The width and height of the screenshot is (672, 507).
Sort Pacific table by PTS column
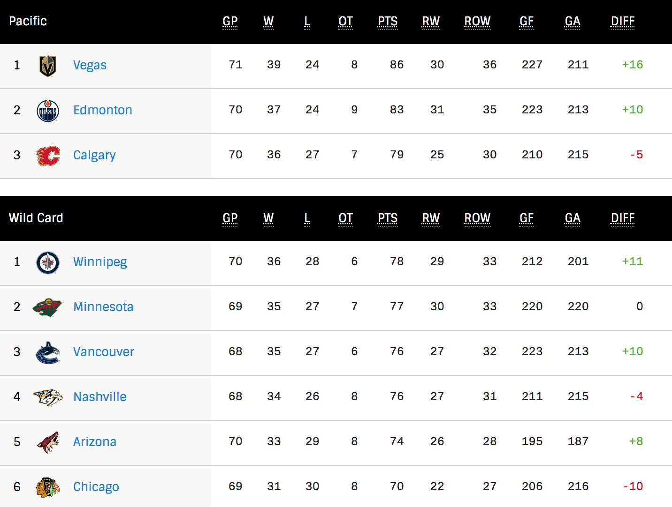click(x=388, y=22)
